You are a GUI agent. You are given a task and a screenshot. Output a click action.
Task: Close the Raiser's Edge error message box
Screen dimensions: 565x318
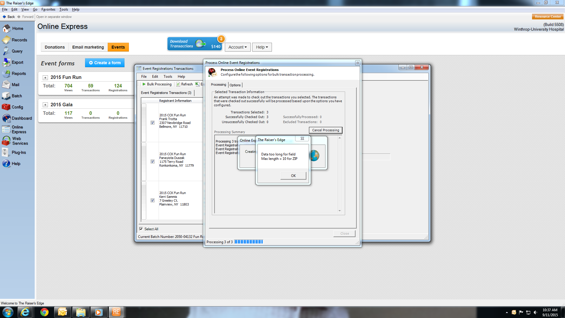(x=302, y=138)
